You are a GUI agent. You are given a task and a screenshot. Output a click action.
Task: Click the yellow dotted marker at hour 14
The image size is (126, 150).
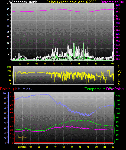[x=72, y=141]
